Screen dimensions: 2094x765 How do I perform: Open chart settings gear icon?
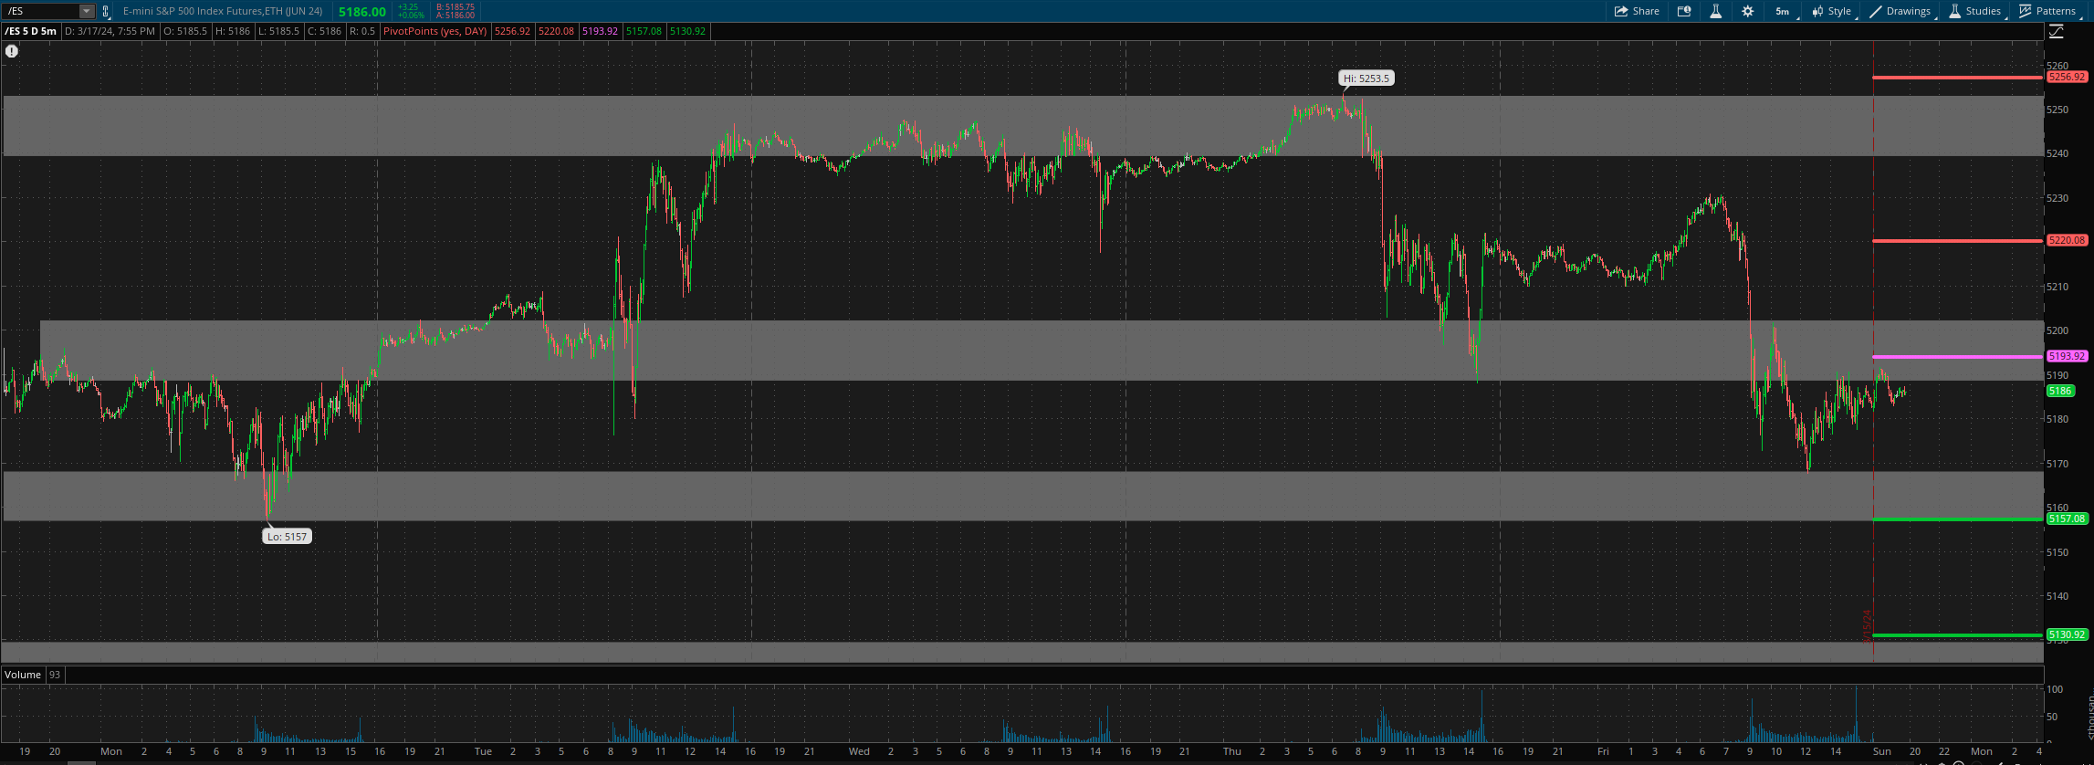coord(1747,11)
